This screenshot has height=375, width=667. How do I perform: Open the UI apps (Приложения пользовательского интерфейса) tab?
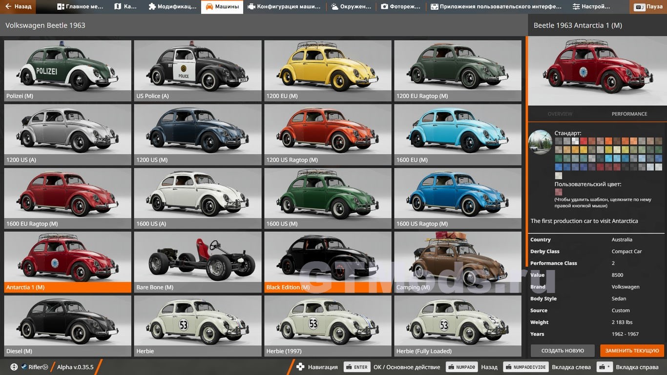pyautogui.click(x=496, y=7)
